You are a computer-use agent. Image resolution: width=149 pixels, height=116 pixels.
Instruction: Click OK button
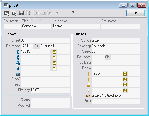point(136,13)
